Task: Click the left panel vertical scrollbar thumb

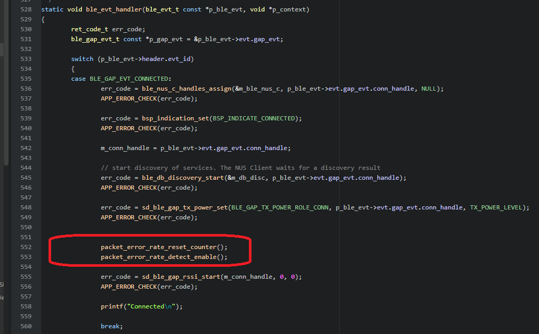Action: coord(6,82)
